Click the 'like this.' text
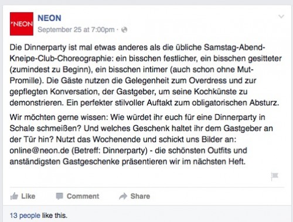The image size is (293, 222). click(54, 216)
